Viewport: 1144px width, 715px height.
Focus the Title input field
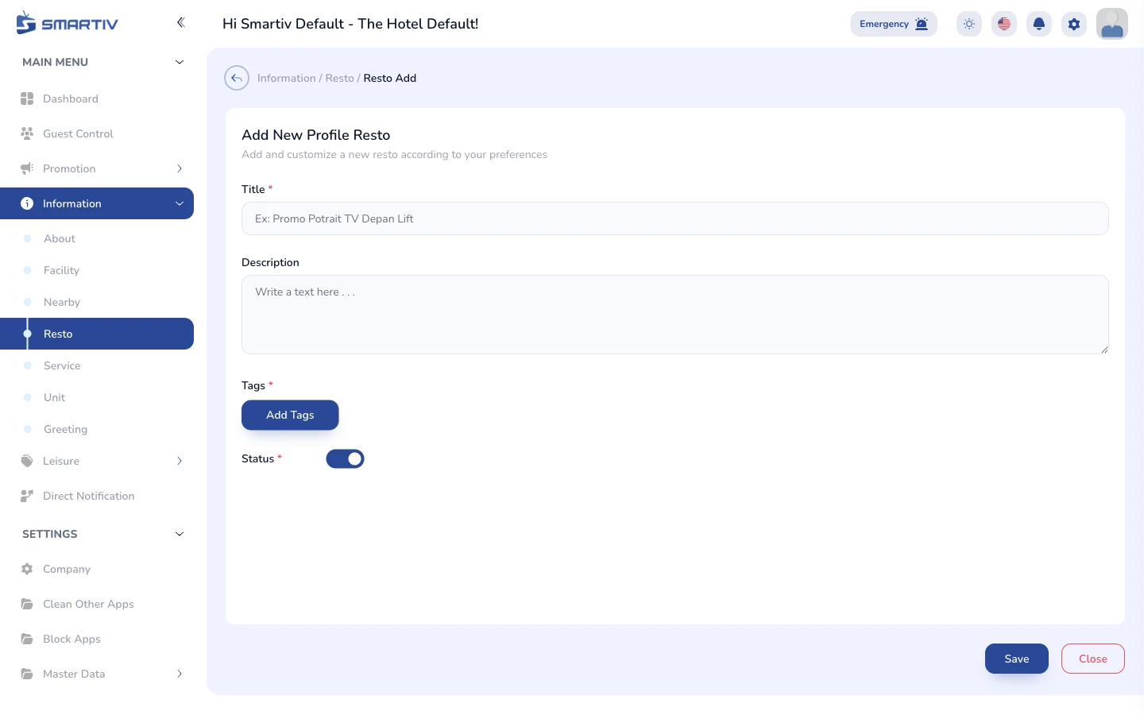(x=675, y=218)
